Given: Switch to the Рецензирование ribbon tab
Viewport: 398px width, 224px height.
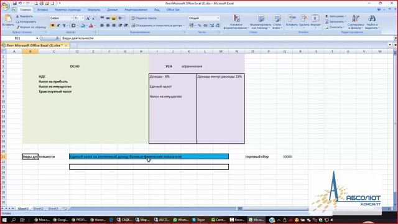Looking at the screenshot, I should (x=136, y=10).
